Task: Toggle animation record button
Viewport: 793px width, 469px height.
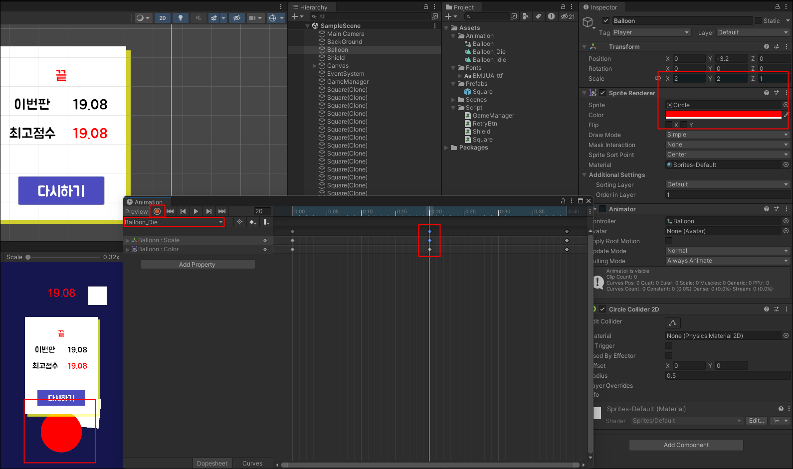Action: (x=157, y=211)
